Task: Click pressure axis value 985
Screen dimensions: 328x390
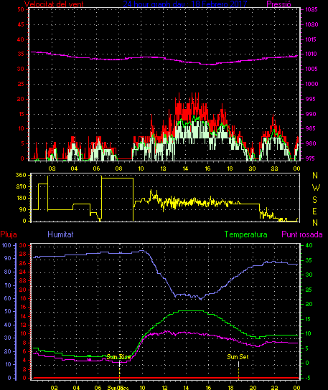Action: (x=310, y=128)
